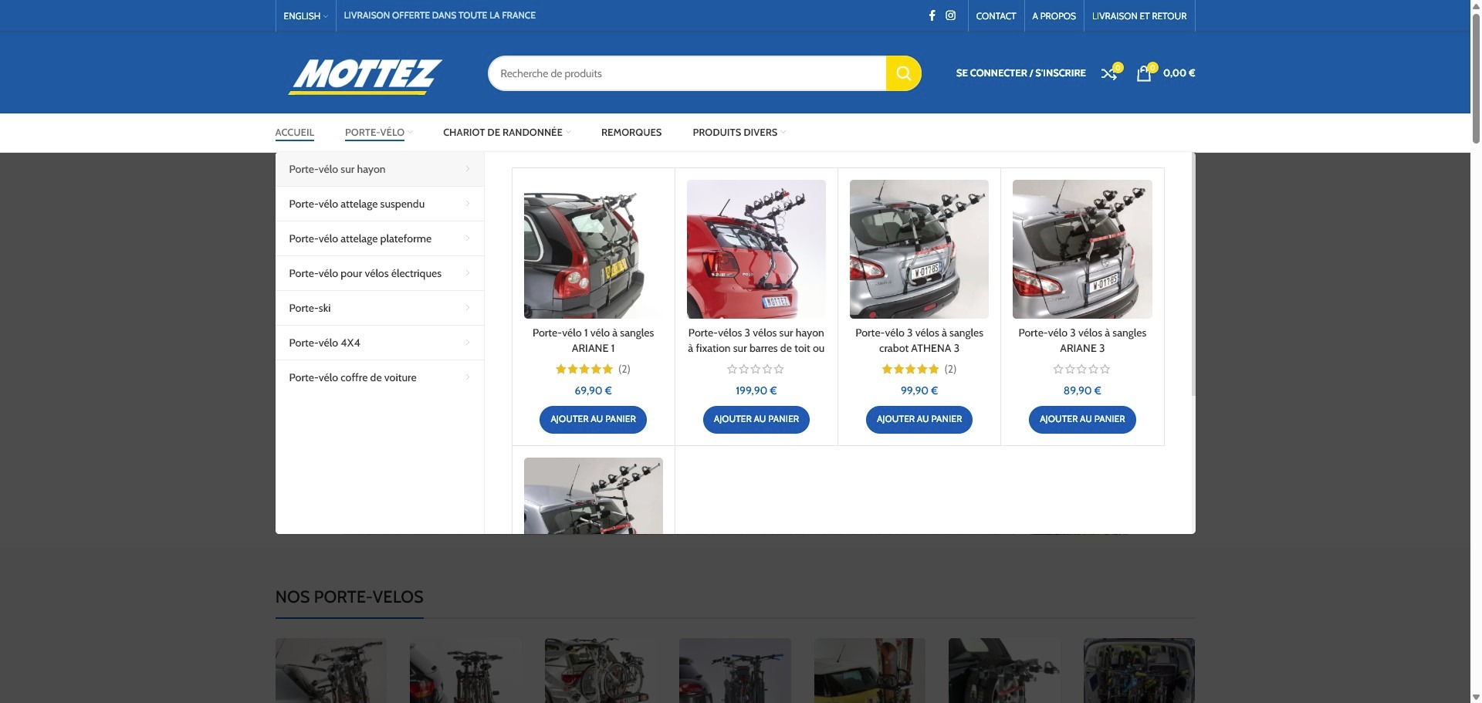Screen dimensions: 1482x703
Task: Rate ARIANE 3 using star rating
Action: pyautogui.click(x=1081, y=370)
